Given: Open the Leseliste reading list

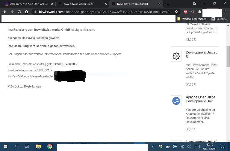Looking at the screenshot, I should pos(219,19).
